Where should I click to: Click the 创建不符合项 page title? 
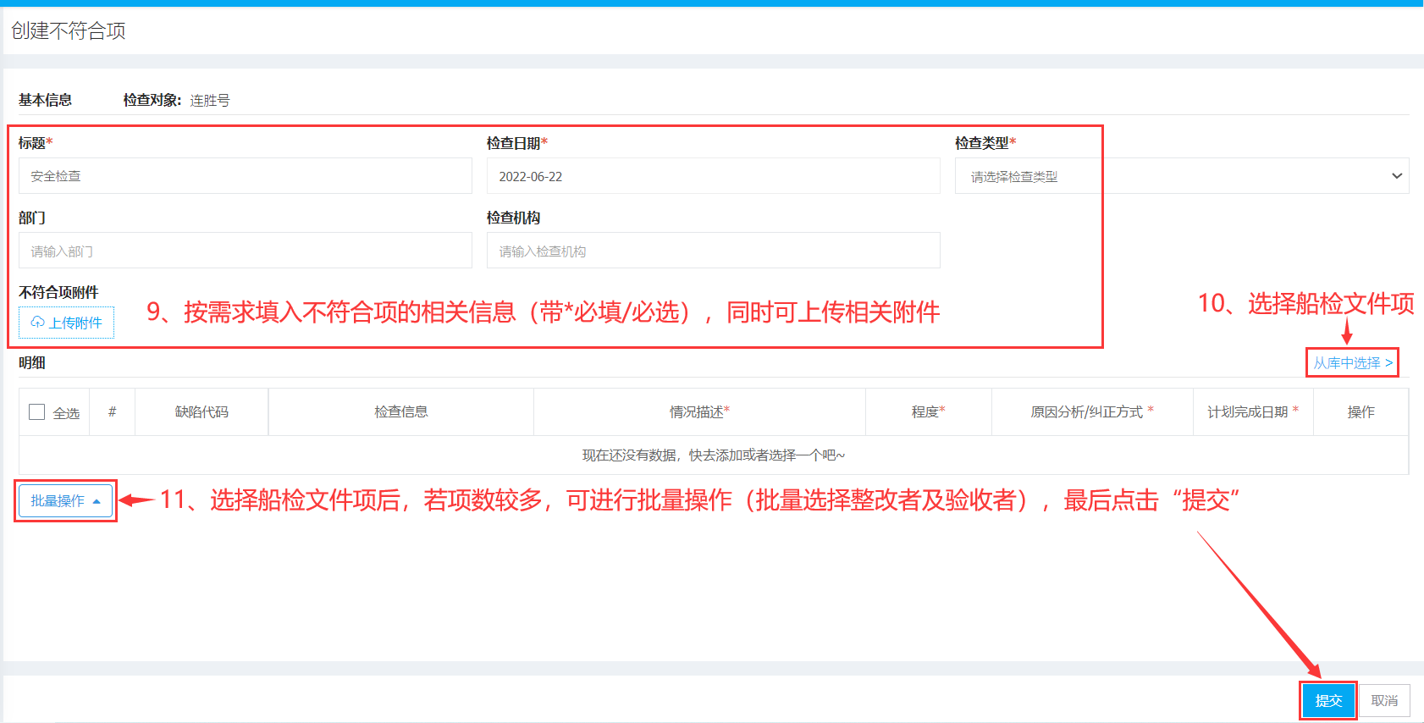coord(69,31)
